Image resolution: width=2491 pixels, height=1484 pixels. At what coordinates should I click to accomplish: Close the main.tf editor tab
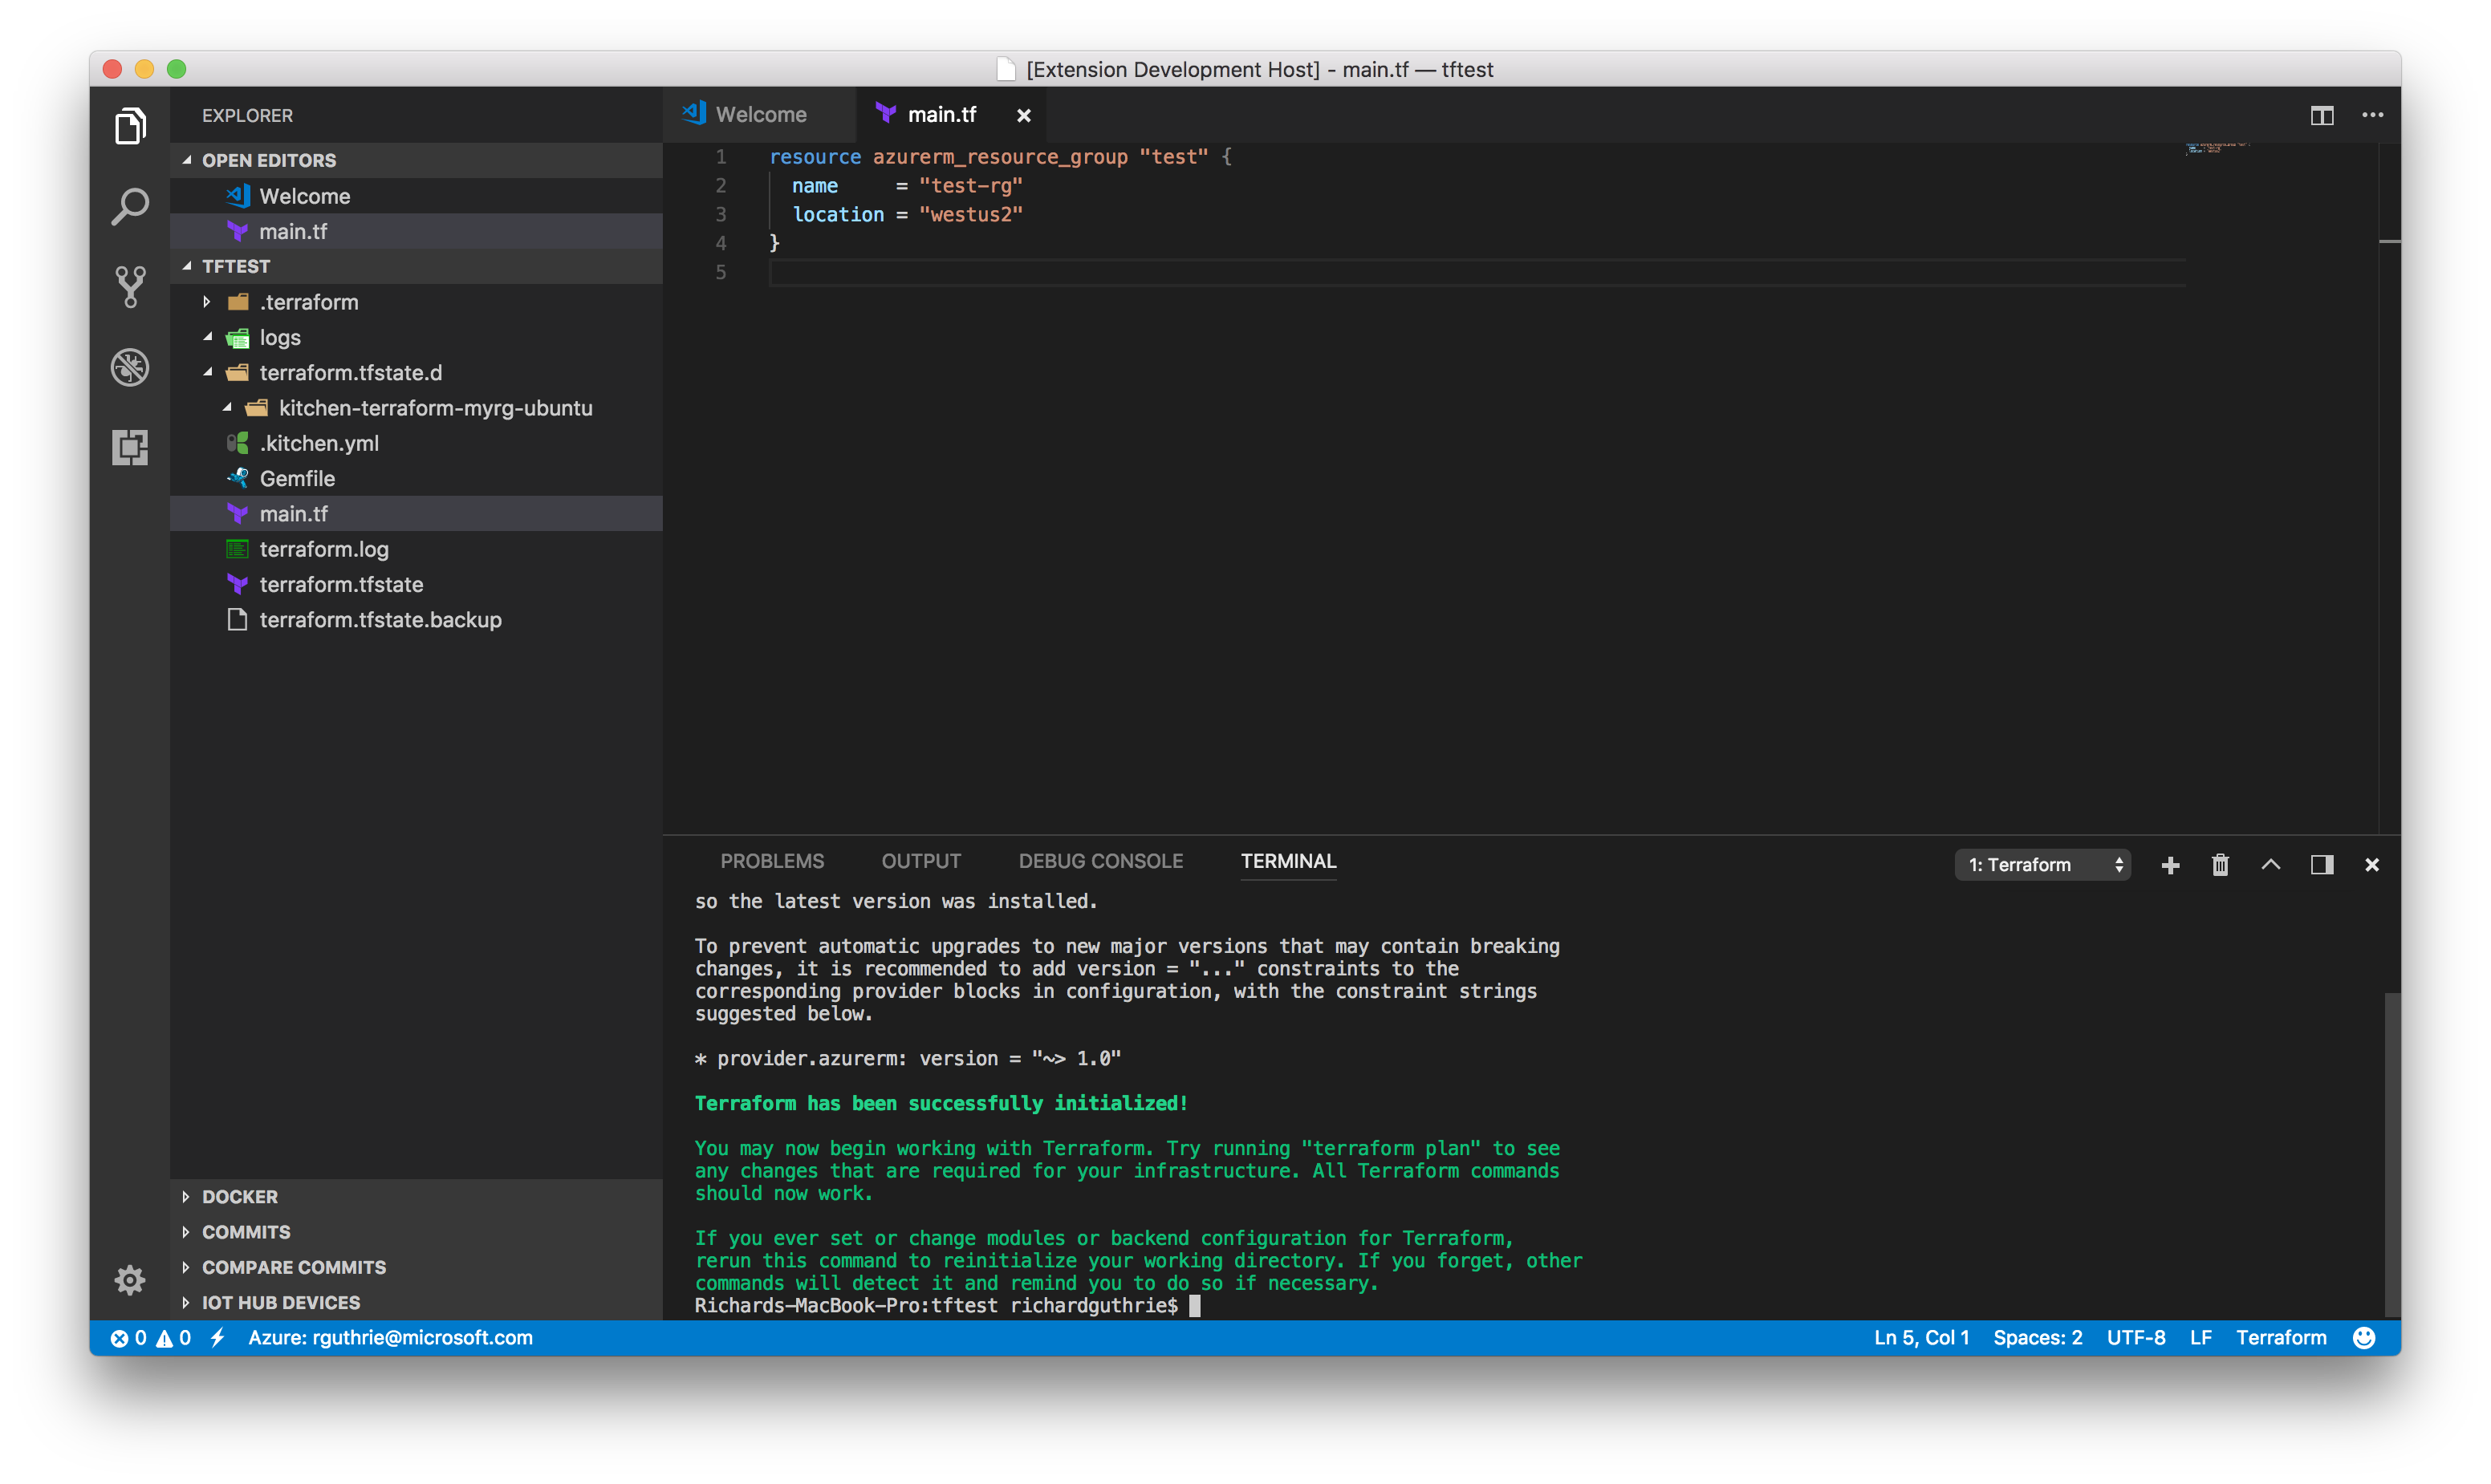point(1023,116)
